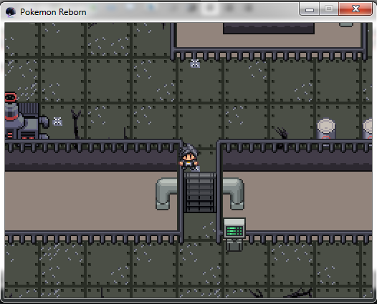Click the left curved gray pipe
Viewport: 377px width, 304px height.
(167, 193)
